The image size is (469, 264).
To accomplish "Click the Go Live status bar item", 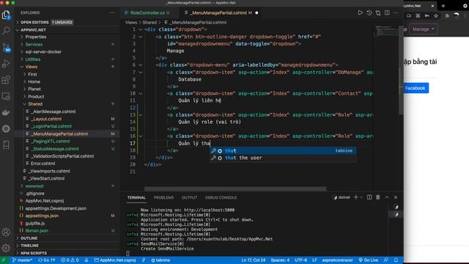I will click(368, 260).
